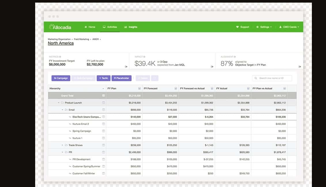Go to the Home tab
Image resolution: width=326 pixels, height=187 pixels.
[90, 27]
